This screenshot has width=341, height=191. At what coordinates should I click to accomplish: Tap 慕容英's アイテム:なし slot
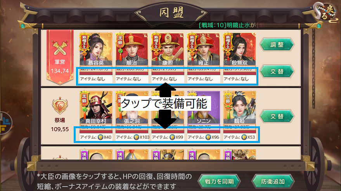(96, 79)
